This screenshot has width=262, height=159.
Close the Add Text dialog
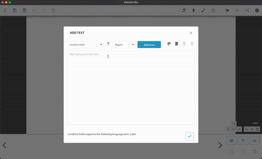[191, 33]
